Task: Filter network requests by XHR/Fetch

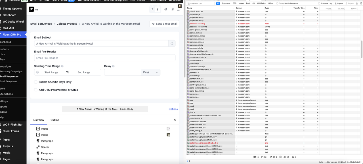Action: pyautogui.click(x=261, y=3)
